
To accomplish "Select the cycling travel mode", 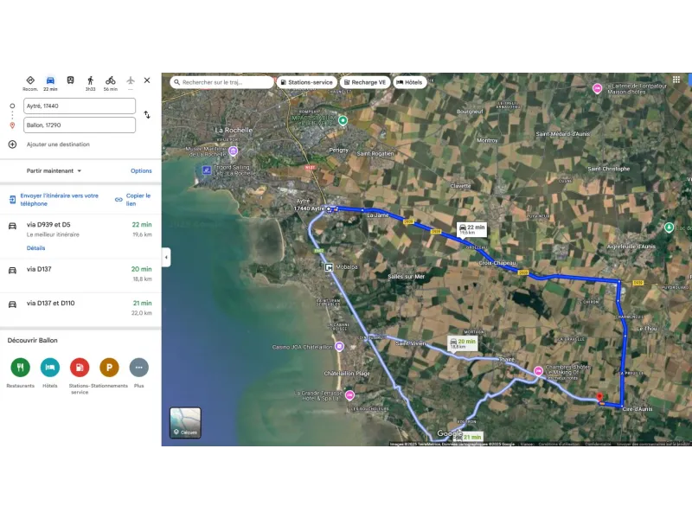I will 111,82.
